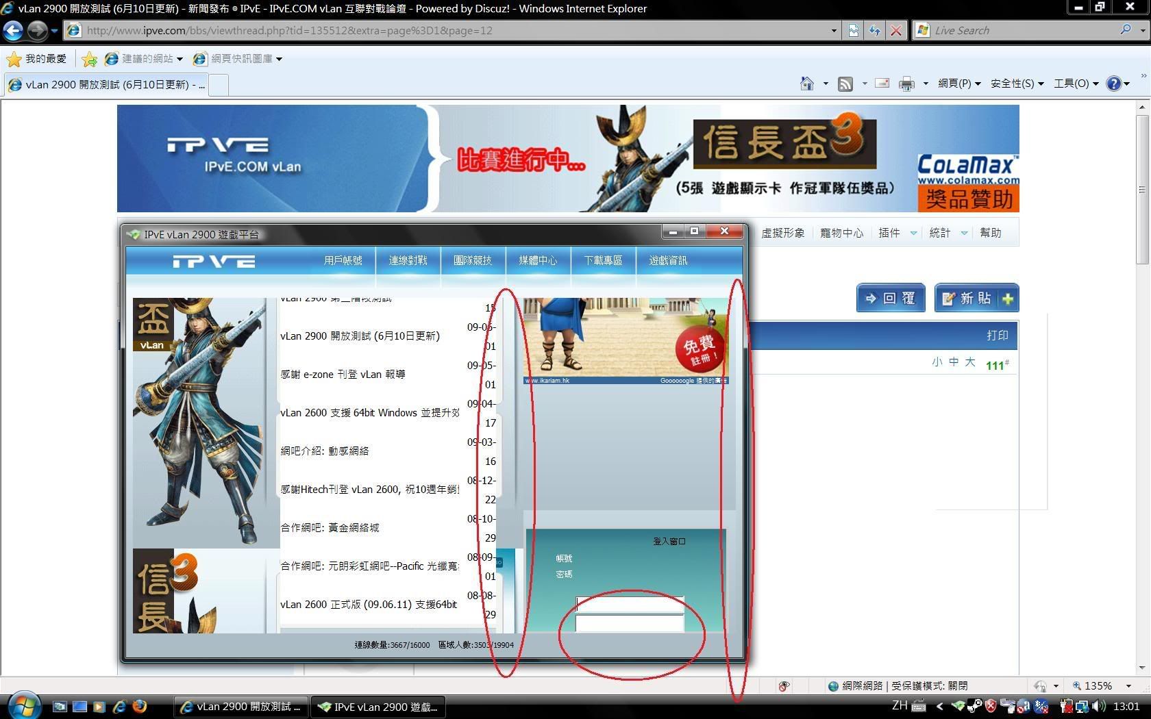Open the printer options dropdown arrow
The width and height of the screenshot is (1151, 719).
926,84
